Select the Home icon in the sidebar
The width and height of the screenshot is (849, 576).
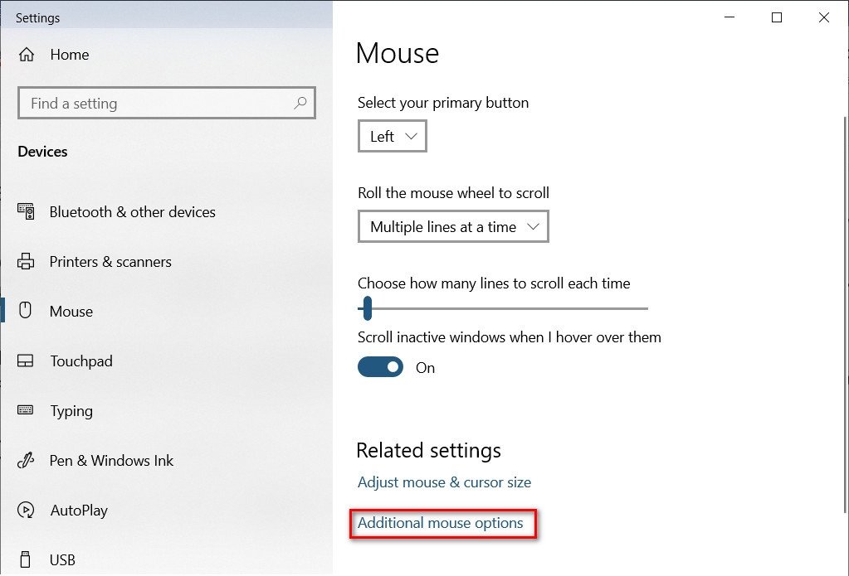[28, 55]
